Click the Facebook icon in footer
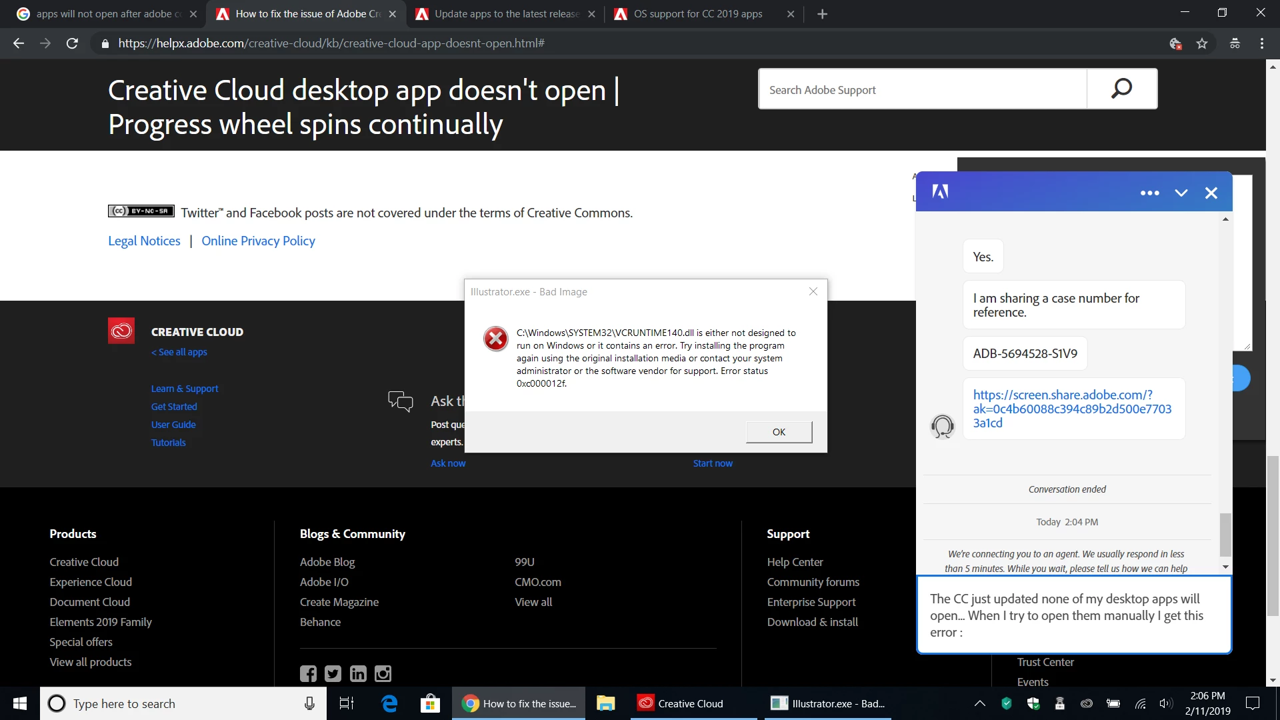 308,673
